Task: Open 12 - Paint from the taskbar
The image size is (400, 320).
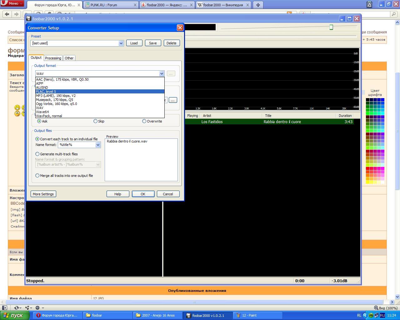Action: pos(249,315)
